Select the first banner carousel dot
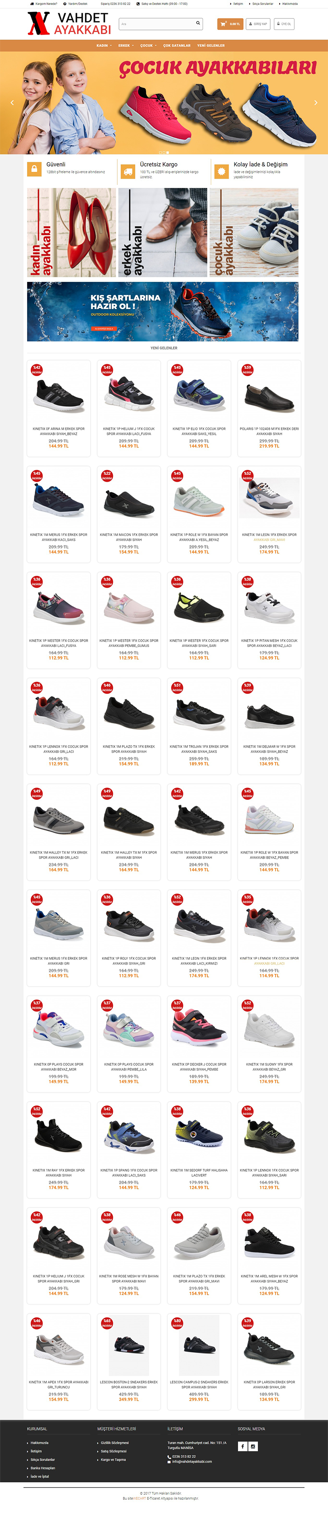The height and width of the screenshot is (1515, 328). [x=161, y=152]
